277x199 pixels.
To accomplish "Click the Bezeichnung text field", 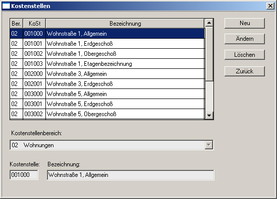I will 131,175.
